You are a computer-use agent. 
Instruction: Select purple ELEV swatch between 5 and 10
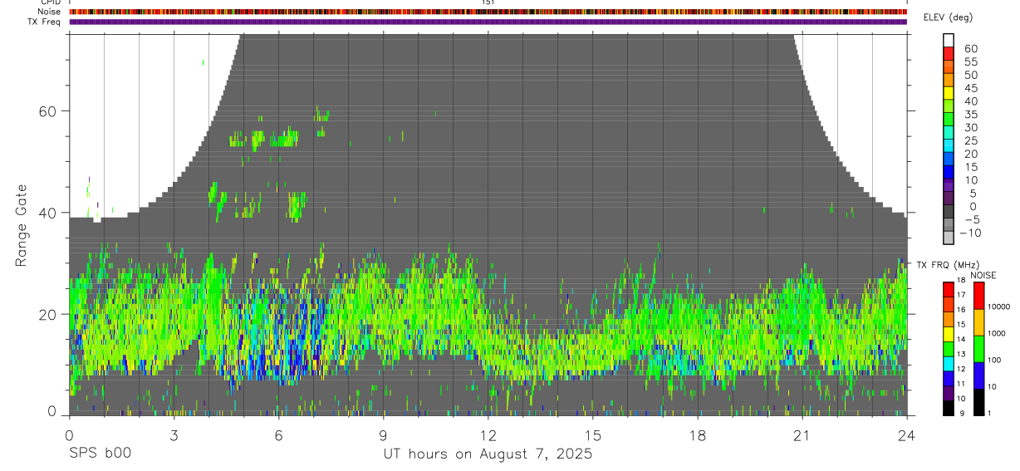[949, 185]
